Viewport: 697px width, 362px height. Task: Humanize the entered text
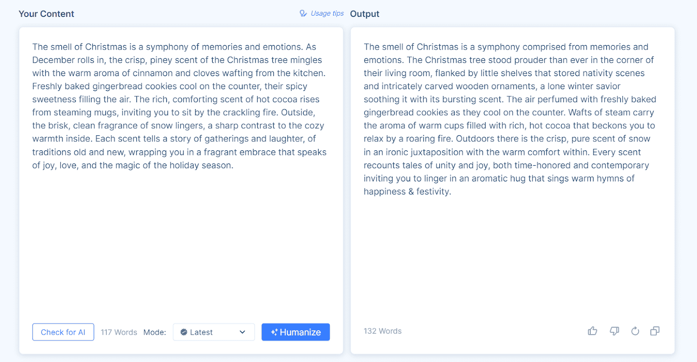click(x=295, y=332)
